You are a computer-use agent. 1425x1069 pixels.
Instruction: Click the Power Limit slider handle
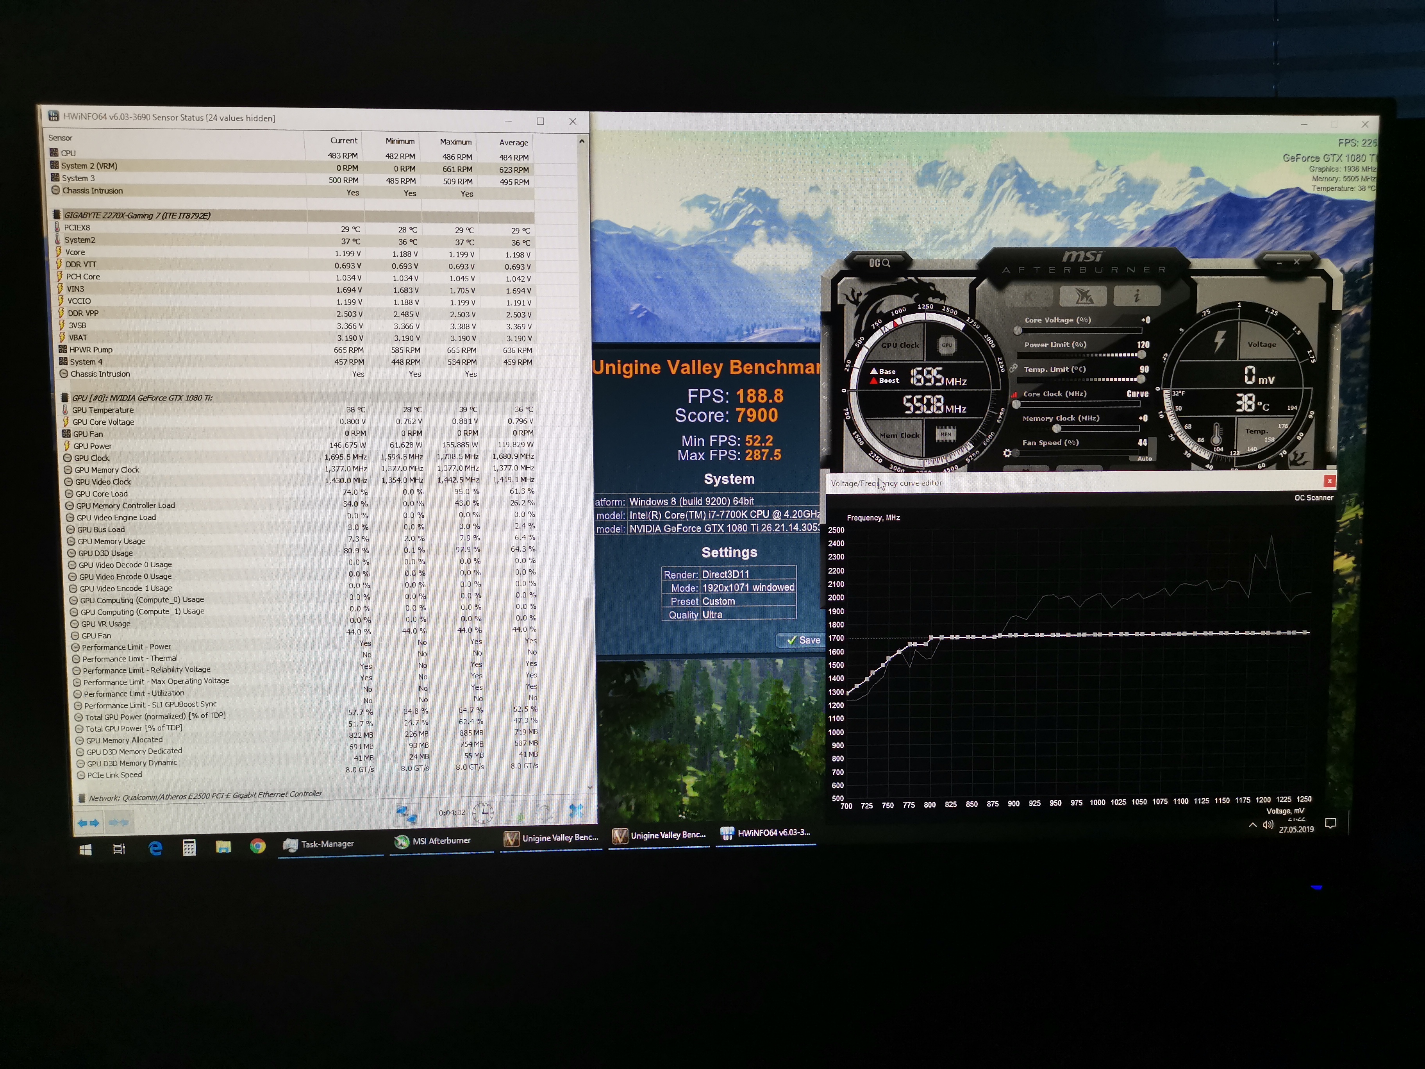tap(1141, 354)
